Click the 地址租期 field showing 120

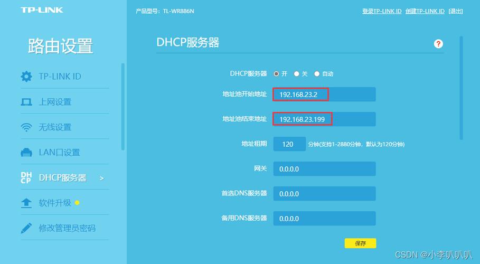point(289,144)
